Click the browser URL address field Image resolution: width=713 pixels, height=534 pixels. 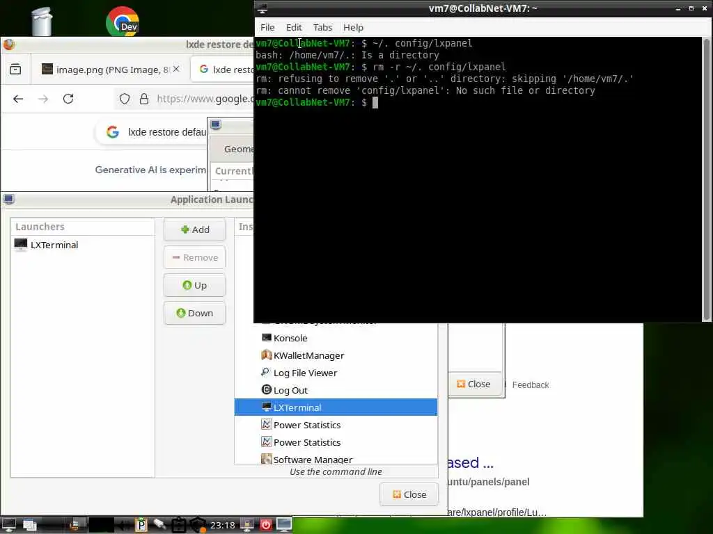coord(205,99)
